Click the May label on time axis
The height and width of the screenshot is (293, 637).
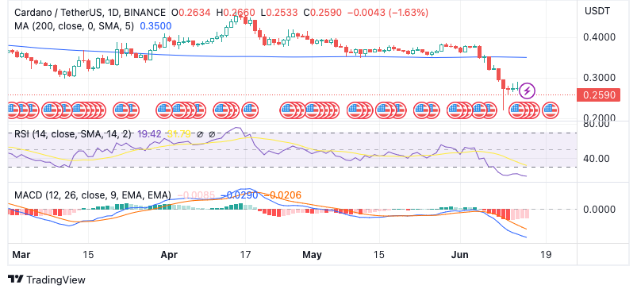click(313, 255)
